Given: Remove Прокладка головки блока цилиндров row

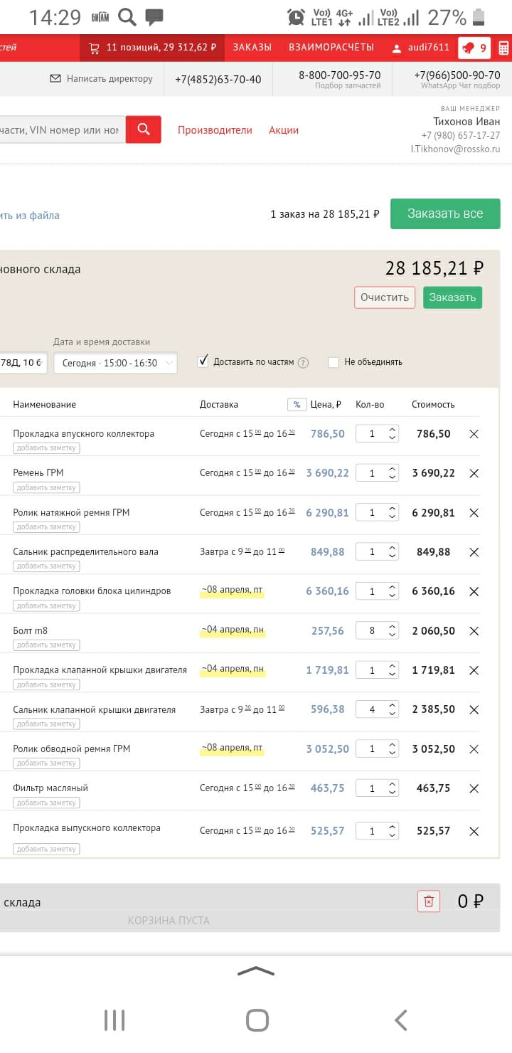Looking at the screenshot, I should point(474,591).
